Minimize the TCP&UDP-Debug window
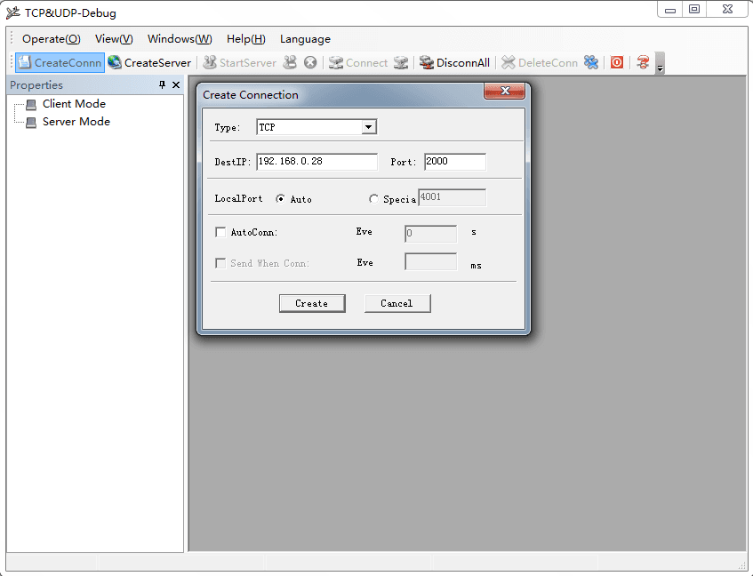 tap(670, 10)
